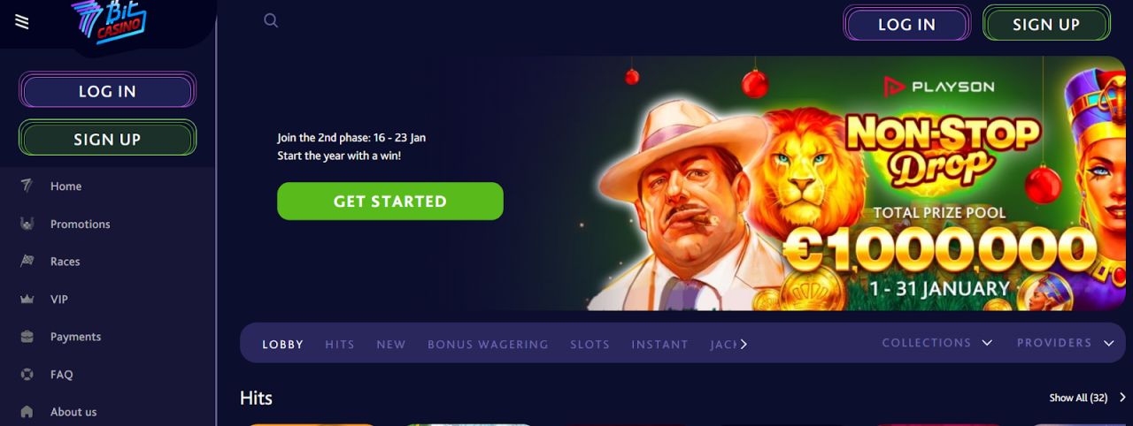Click the top-right Sign Up button
The width and height of the screenshot is (1133, 426).
tap(1046, 24)
